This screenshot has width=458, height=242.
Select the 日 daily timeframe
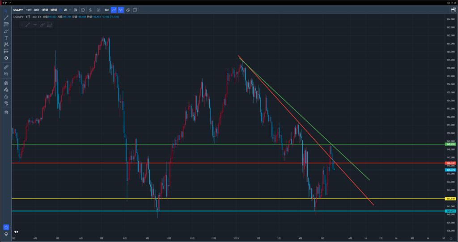(x=60, y=10)
